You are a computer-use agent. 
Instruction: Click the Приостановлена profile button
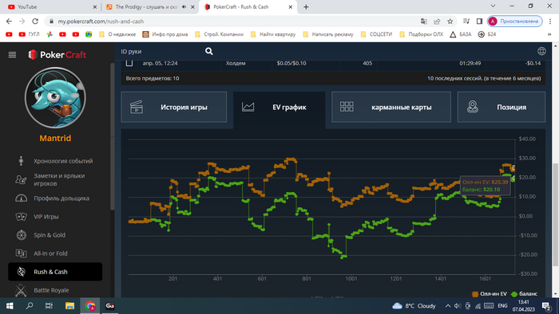tap(514, 22)
